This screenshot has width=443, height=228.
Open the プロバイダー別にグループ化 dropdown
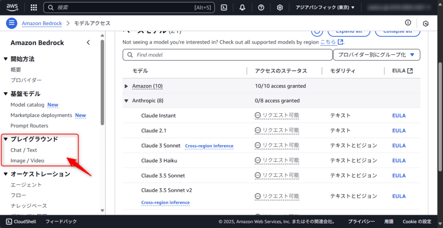coord(377,55)
